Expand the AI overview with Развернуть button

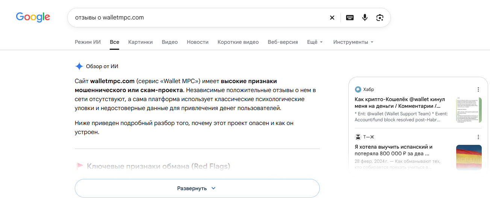pyautogui.click(x=197, y=188)
